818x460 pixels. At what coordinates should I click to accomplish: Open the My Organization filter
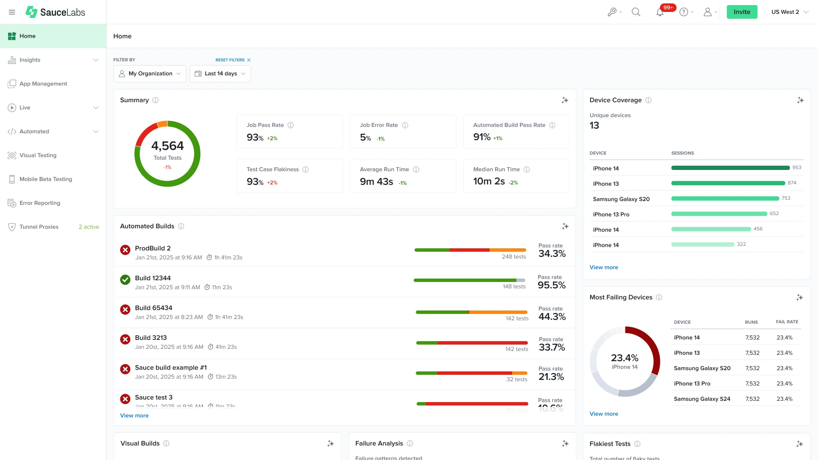(150, 73)
